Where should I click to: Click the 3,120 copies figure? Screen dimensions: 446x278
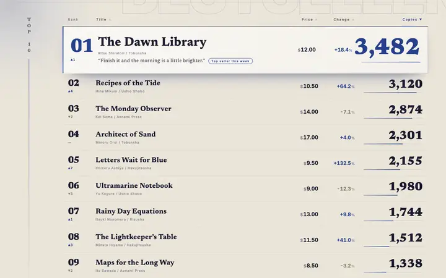[x=406, y=84]
